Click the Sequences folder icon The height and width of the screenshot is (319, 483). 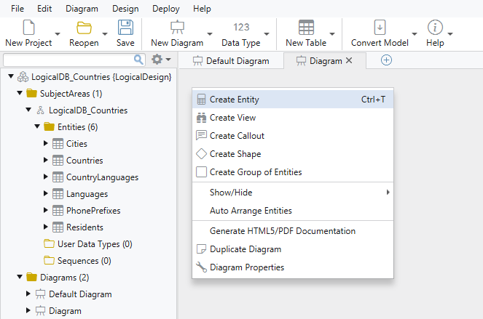coord(49,261)
